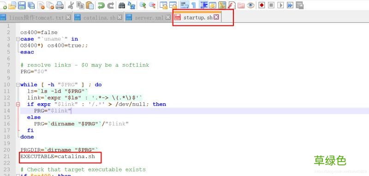Open the Function List icon
The image size is (369, 176).
pyautogui.click(x=232, y=5)
